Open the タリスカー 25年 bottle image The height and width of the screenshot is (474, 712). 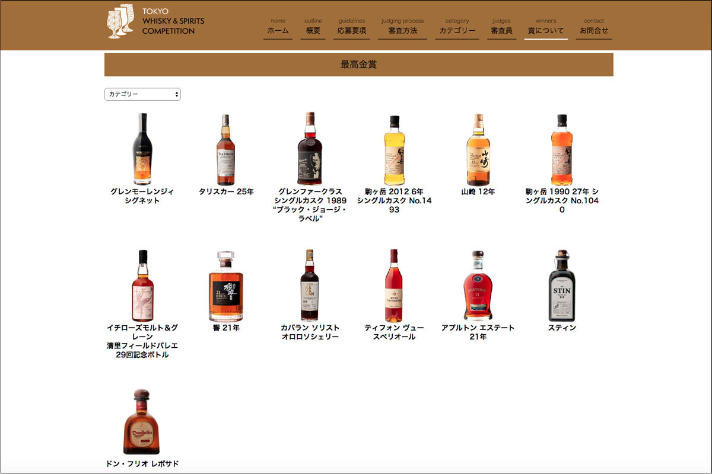(x=225, y=150)
